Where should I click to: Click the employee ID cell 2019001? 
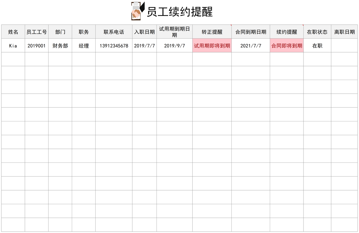36,46
